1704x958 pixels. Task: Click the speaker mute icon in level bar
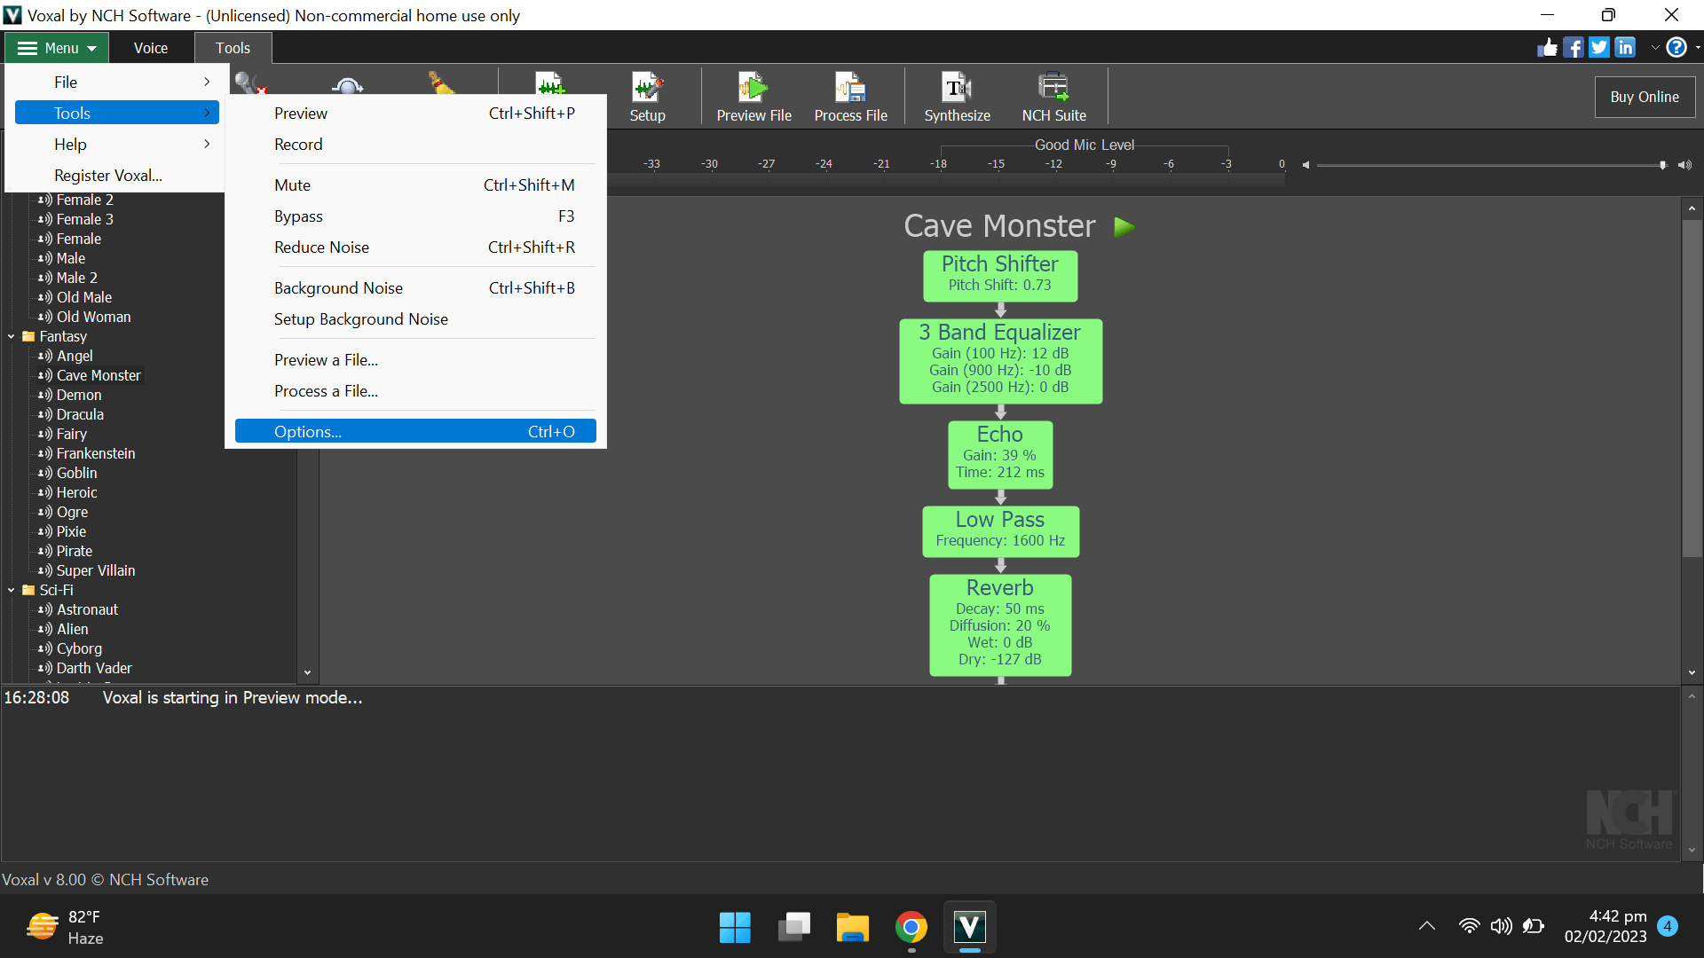pos(1306,162)
